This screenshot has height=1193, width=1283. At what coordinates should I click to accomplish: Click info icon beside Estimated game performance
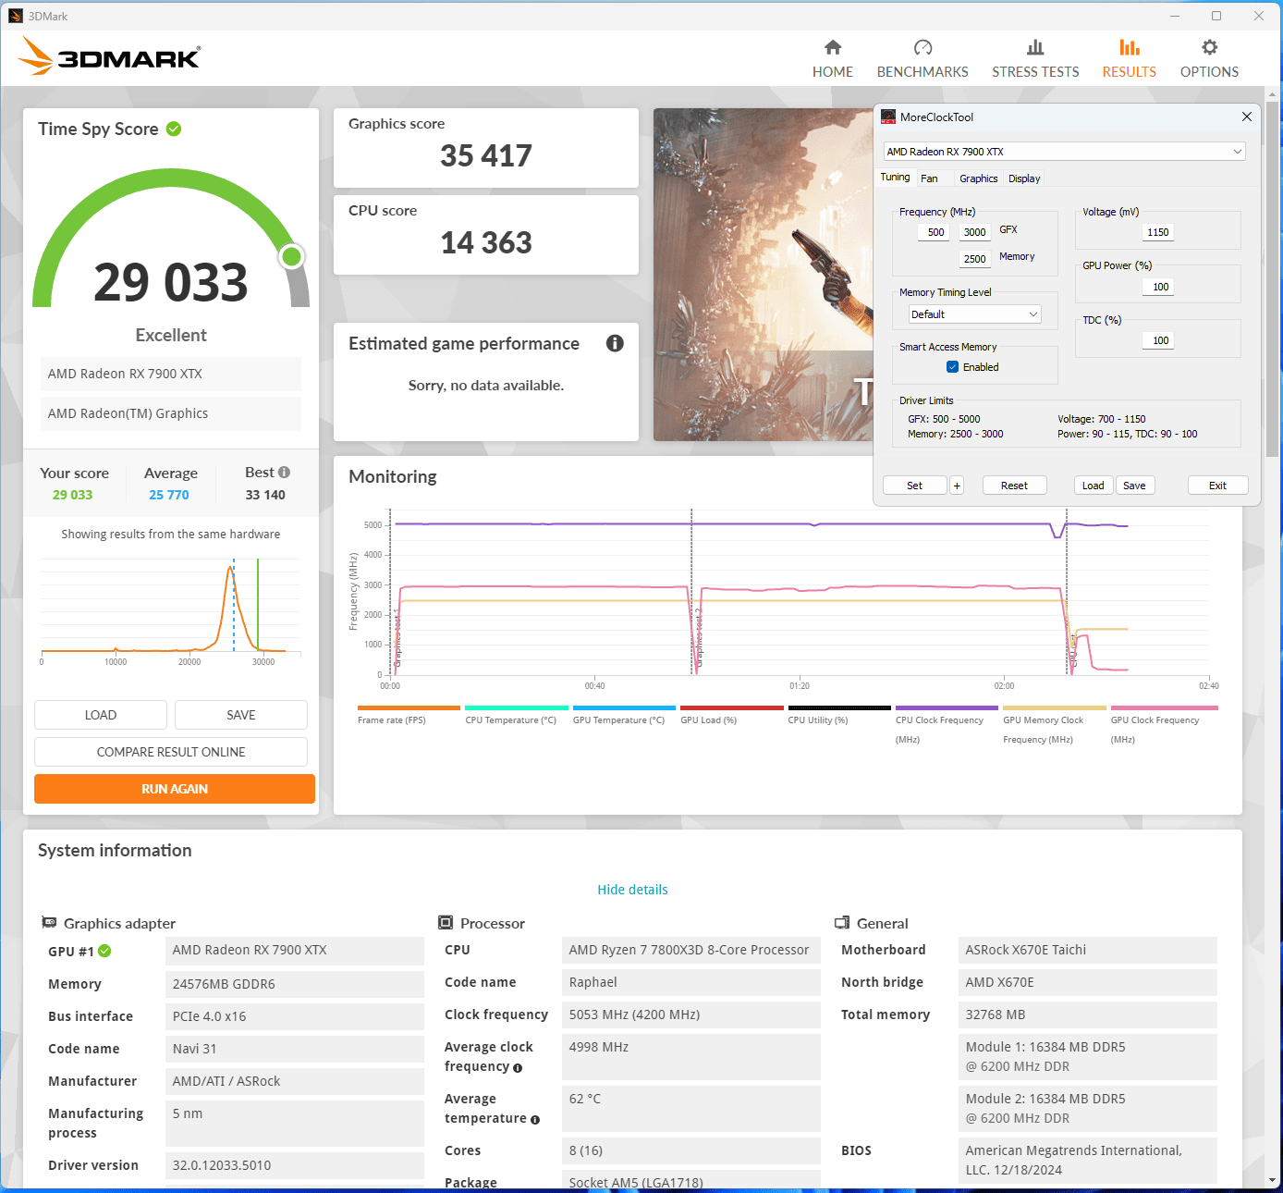coord(615,343)
